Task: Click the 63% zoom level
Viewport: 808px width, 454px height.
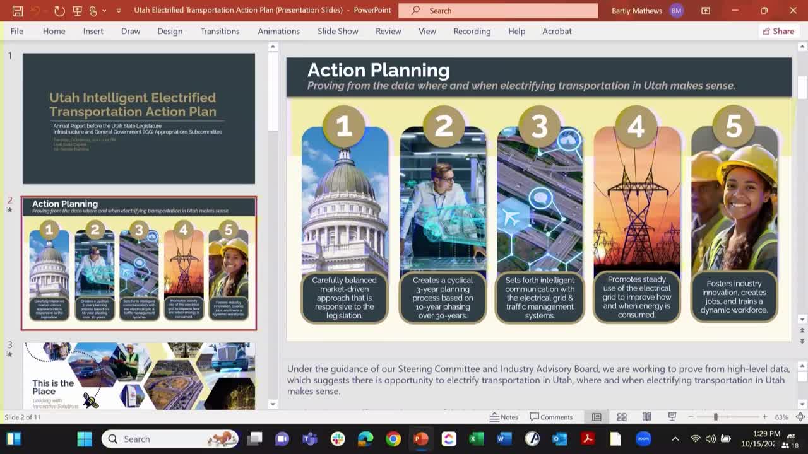Action: [781, 417]
